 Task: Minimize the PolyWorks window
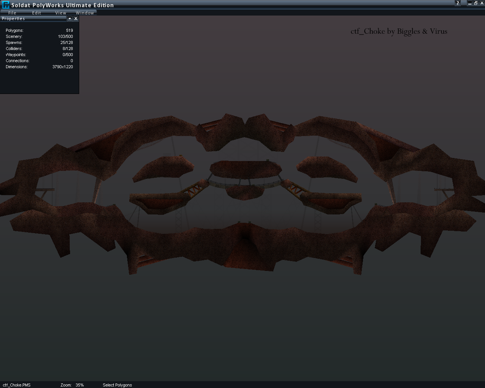point(470,3)
